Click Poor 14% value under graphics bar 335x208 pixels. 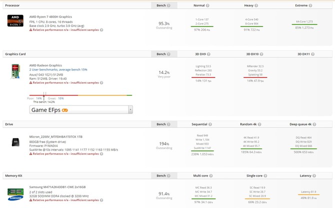click(39, 98)
